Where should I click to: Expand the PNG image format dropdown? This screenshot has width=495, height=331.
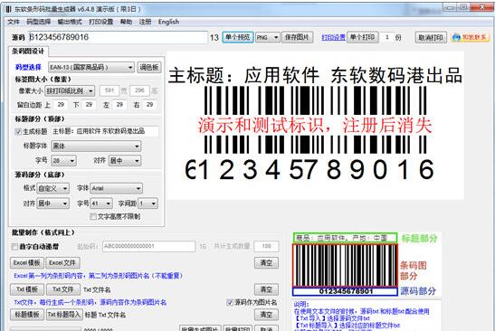click(x=267, y=37)
